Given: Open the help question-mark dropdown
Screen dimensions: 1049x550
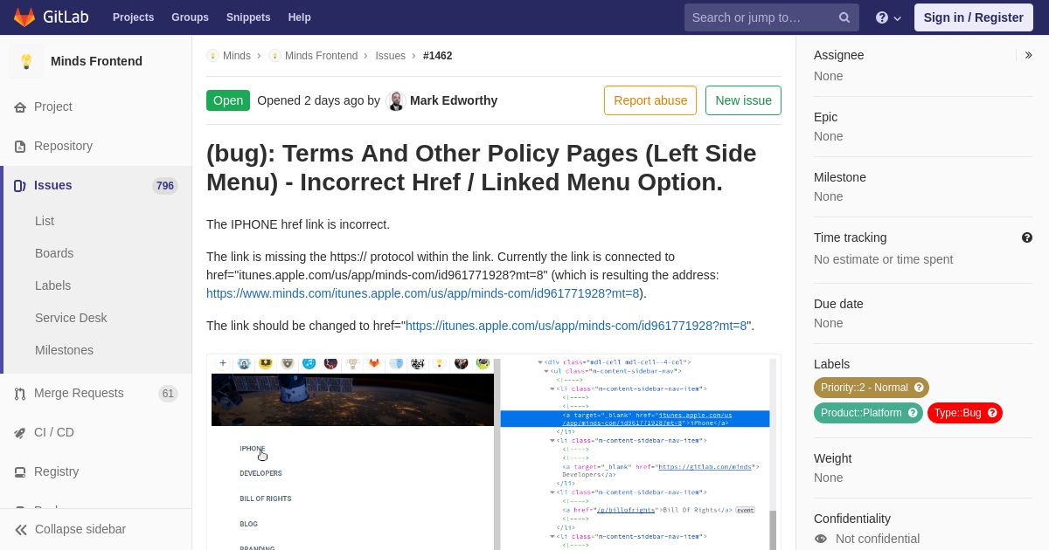Looking at the screenshot, I should (x=888, y=17).
